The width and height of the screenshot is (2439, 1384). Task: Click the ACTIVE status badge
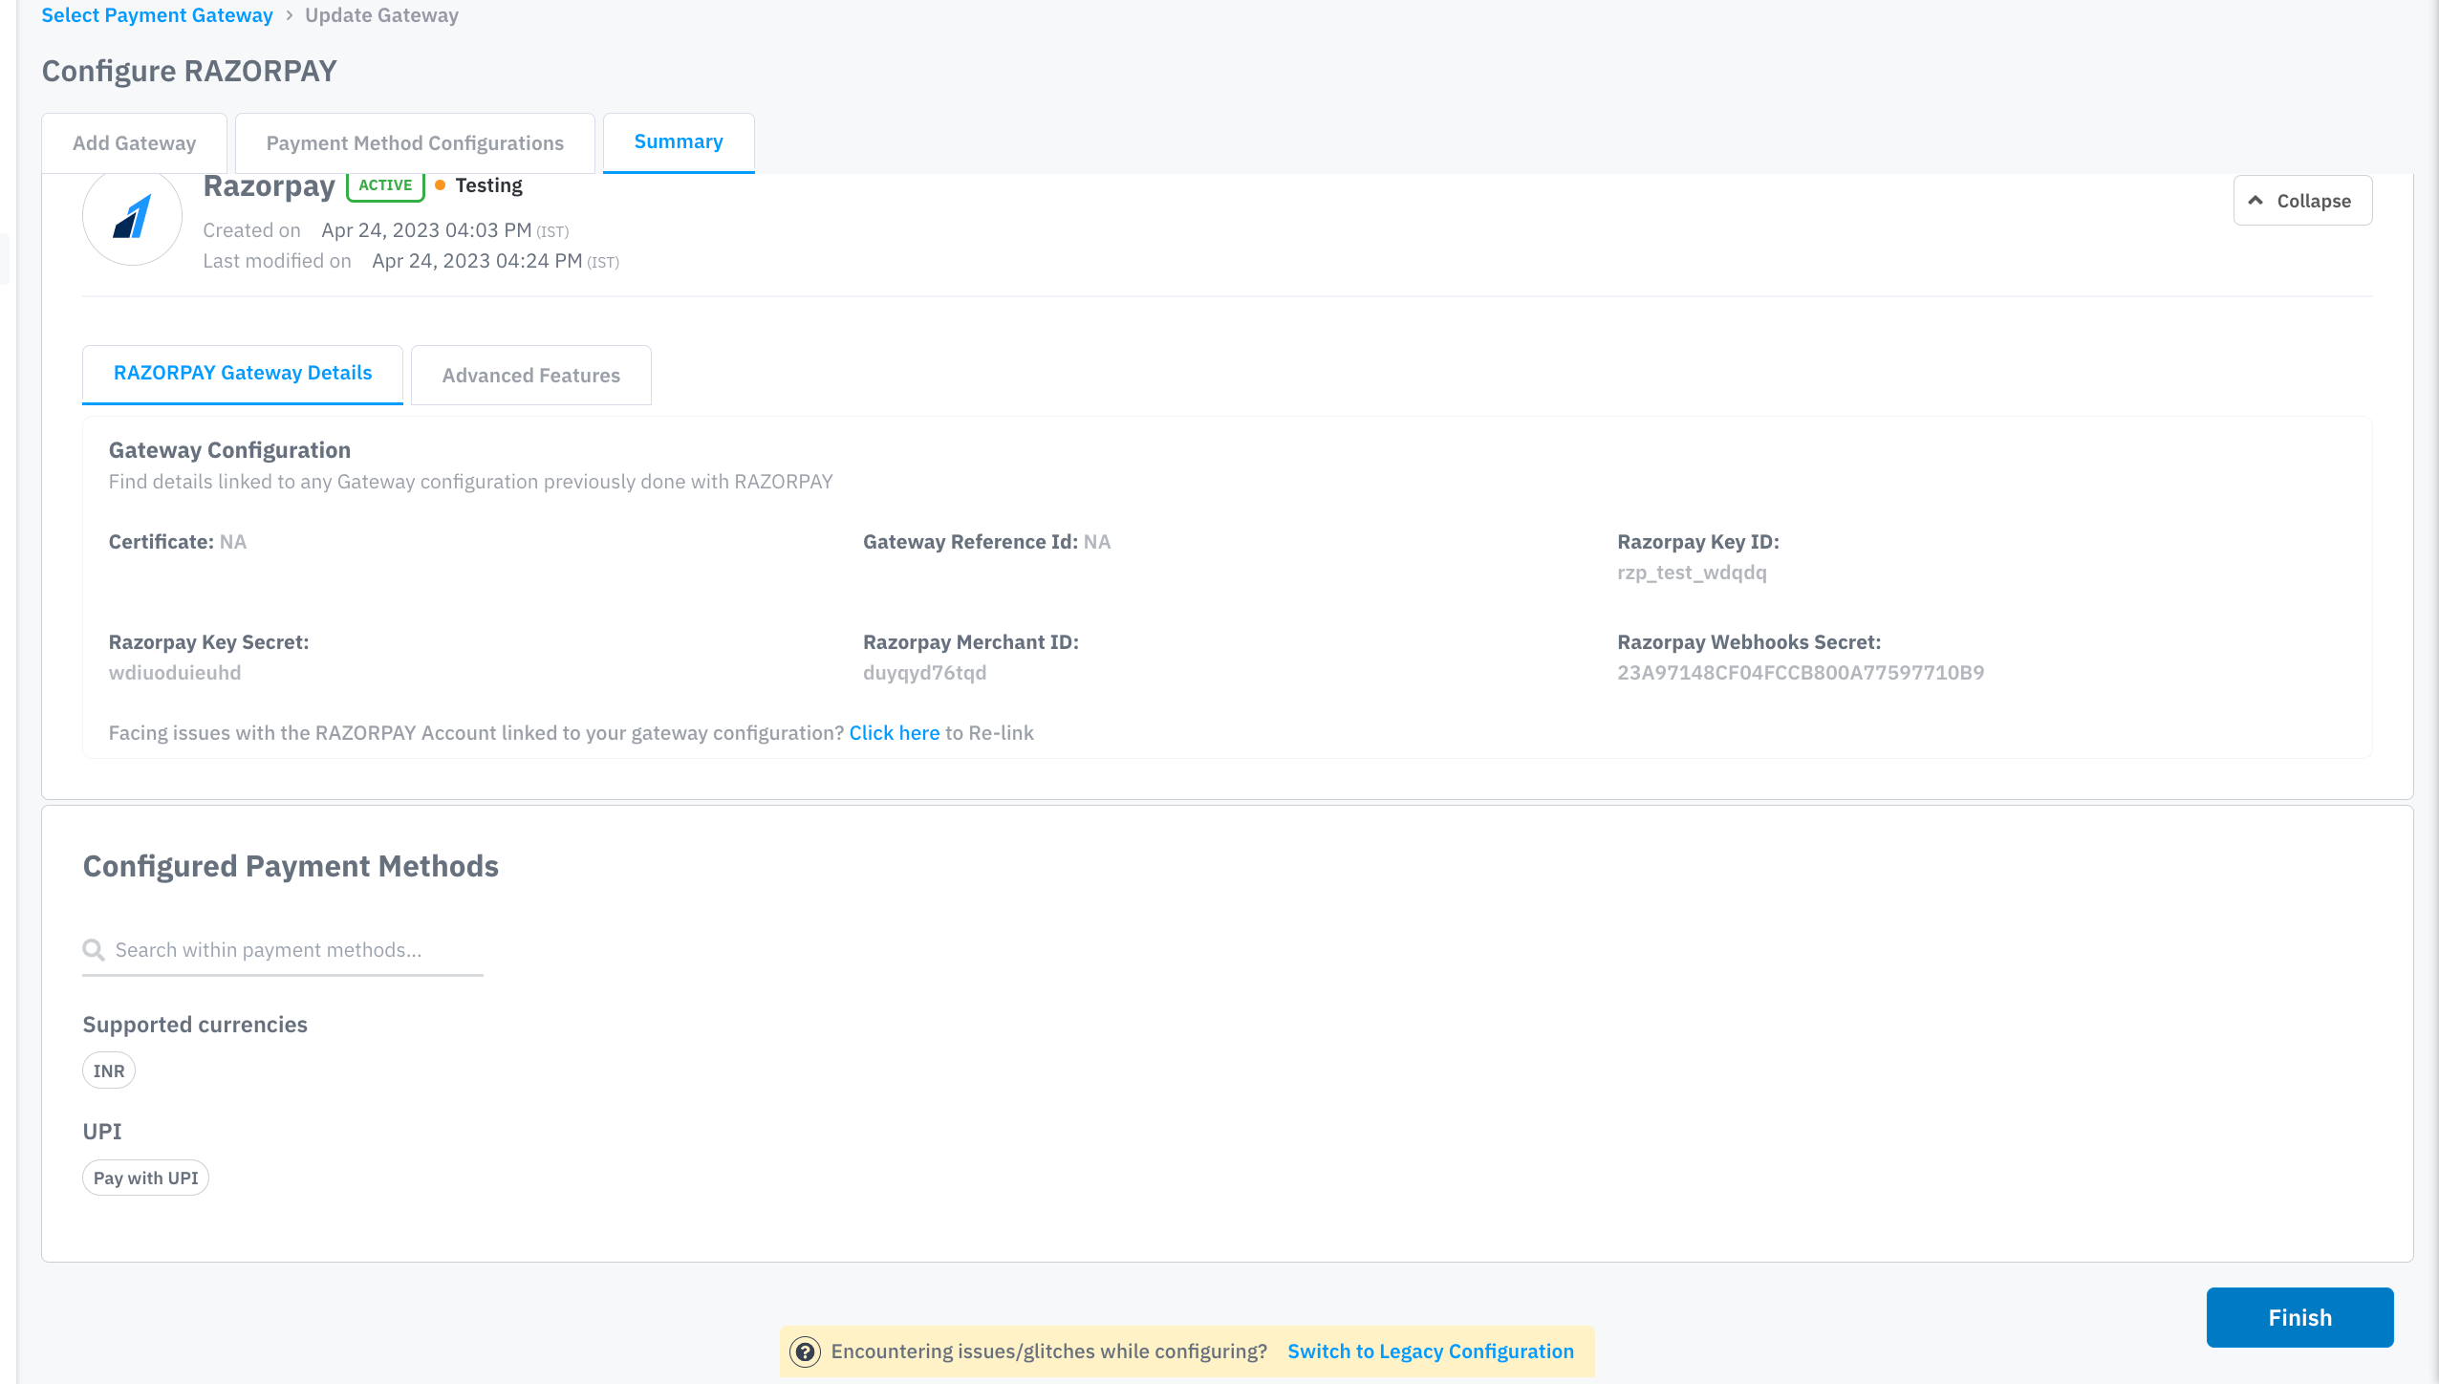pyautogui.click(x=385, y=185)
